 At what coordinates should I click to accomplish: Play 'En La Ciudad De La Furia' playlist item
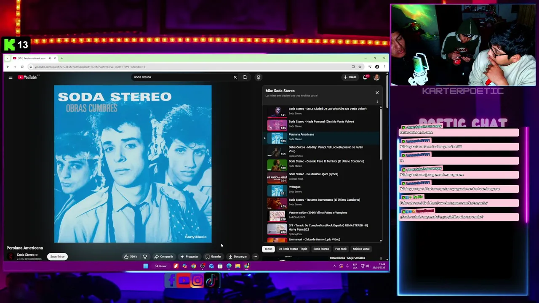[322, 111]
